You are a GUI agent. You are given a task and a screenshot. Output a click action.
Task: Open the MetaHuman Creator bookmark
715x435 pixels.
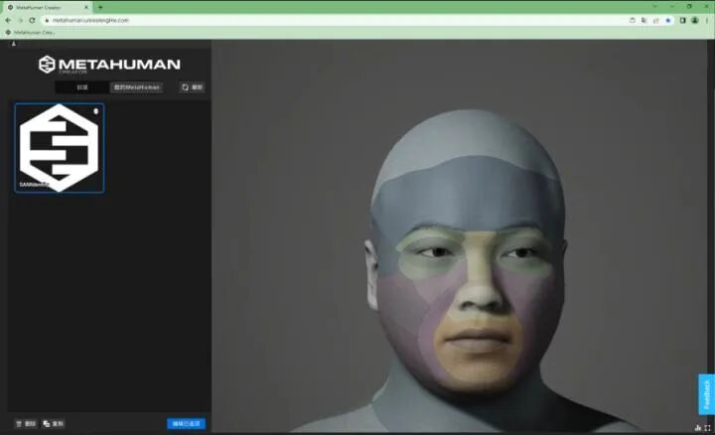point(30,33)
